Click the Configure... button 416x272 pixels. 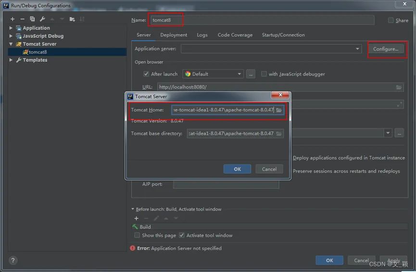pos(386,49)
